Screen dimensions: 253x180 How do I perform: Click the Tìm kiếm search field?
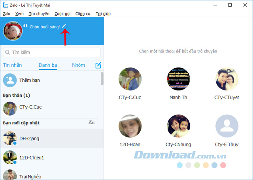click(52, 52)
